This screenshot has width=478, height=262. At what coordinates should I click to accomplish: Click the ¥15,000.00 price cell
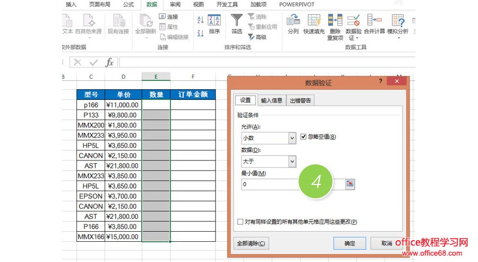click(x=123, y=236)
